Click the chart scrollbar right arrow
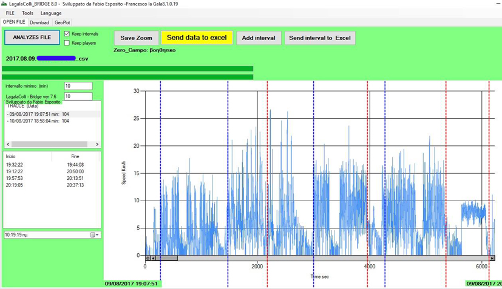Viewport: 502px width, 289px height. point(492,258)
